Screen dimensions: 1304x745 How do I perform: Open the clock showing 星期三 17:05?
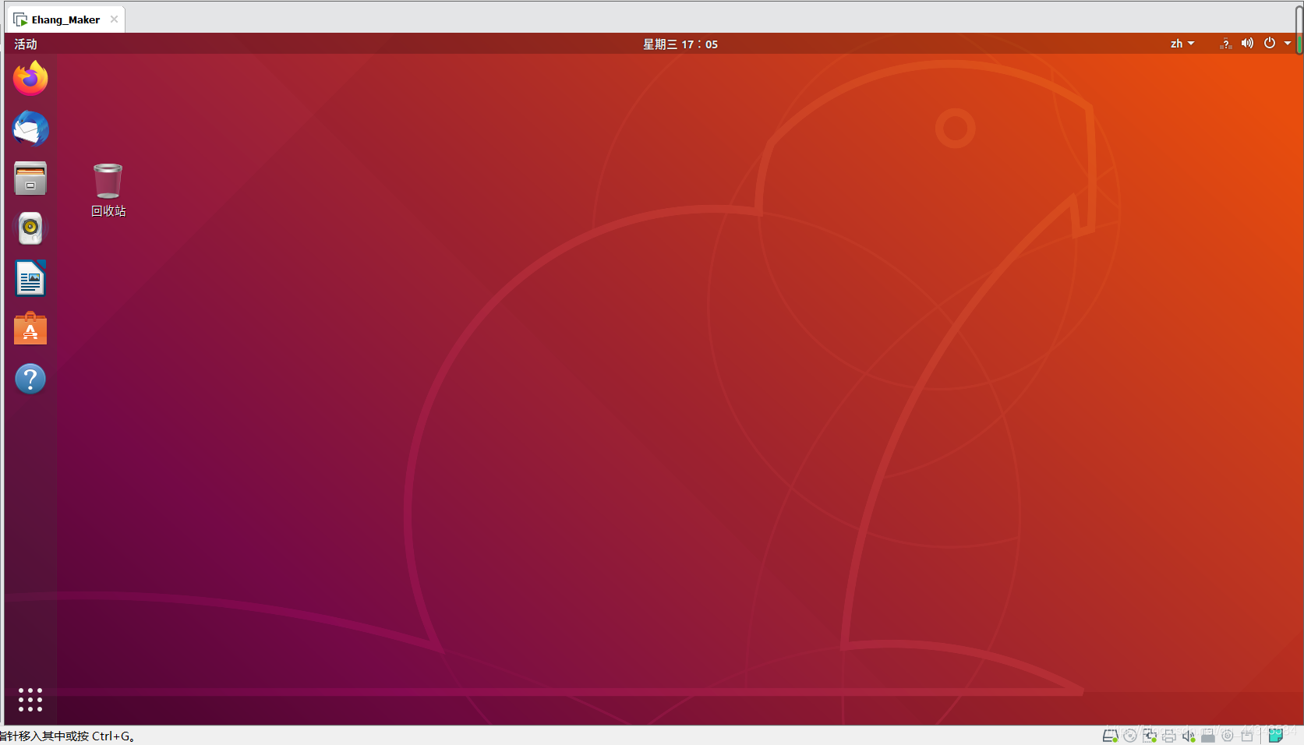coord(680,44)
